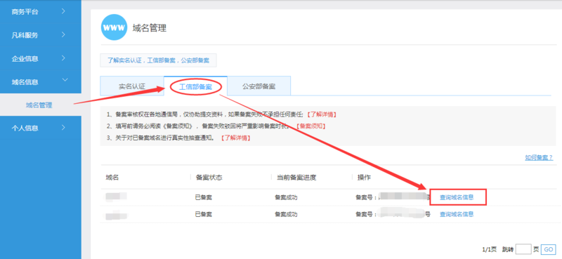
Task: Expand the 个人信息 sidebar menu
Action: coord(41,128)
